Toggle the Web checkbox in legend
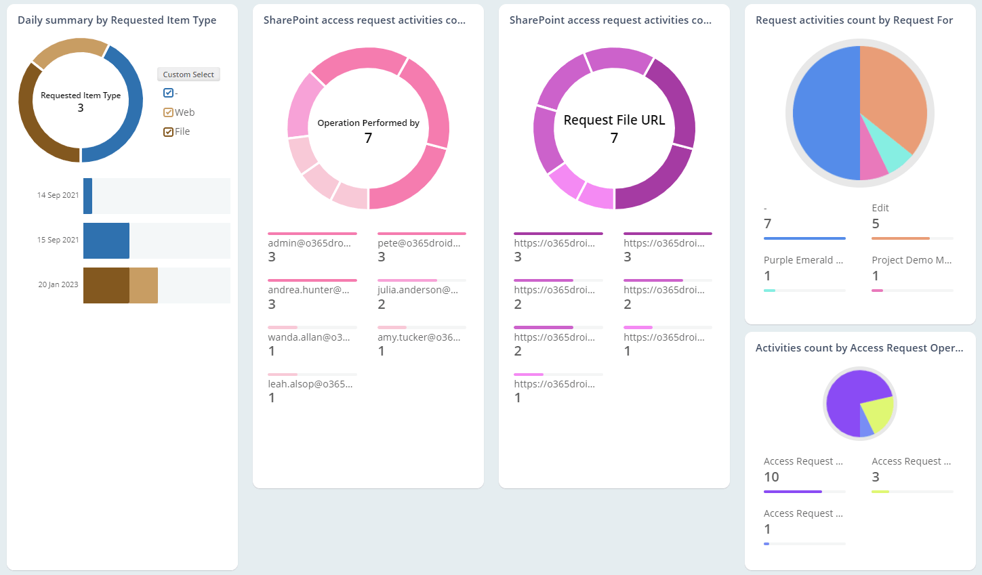 [168, 112]
